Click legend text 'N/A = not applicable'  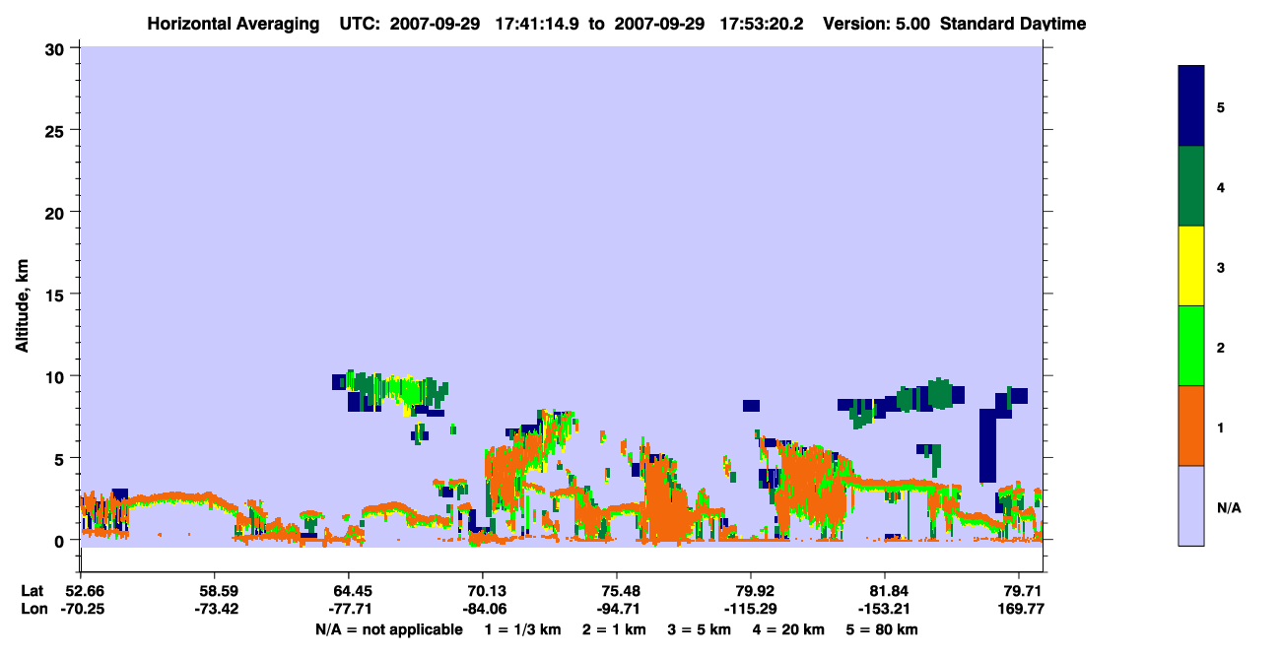pyautogui.click(x=388, y=629)
